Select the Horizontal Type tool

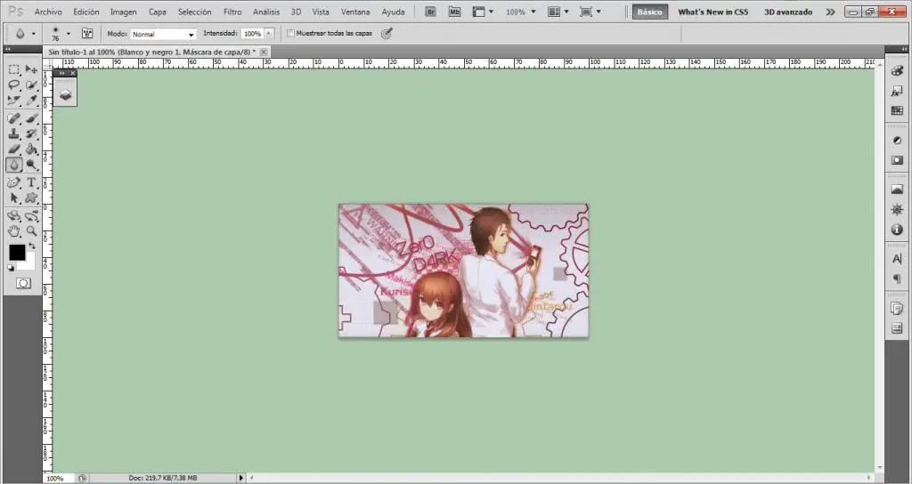click(x=31, y=183)
